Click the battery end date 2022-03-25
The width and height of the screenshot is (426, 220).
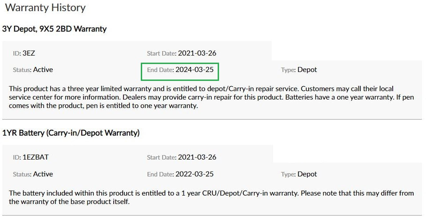(x=194, y=174)
